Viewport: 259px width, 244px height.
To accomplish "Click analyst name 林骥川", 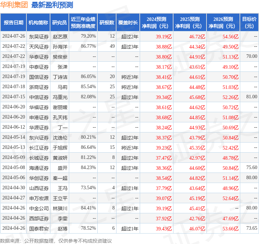I will [60, 208].
